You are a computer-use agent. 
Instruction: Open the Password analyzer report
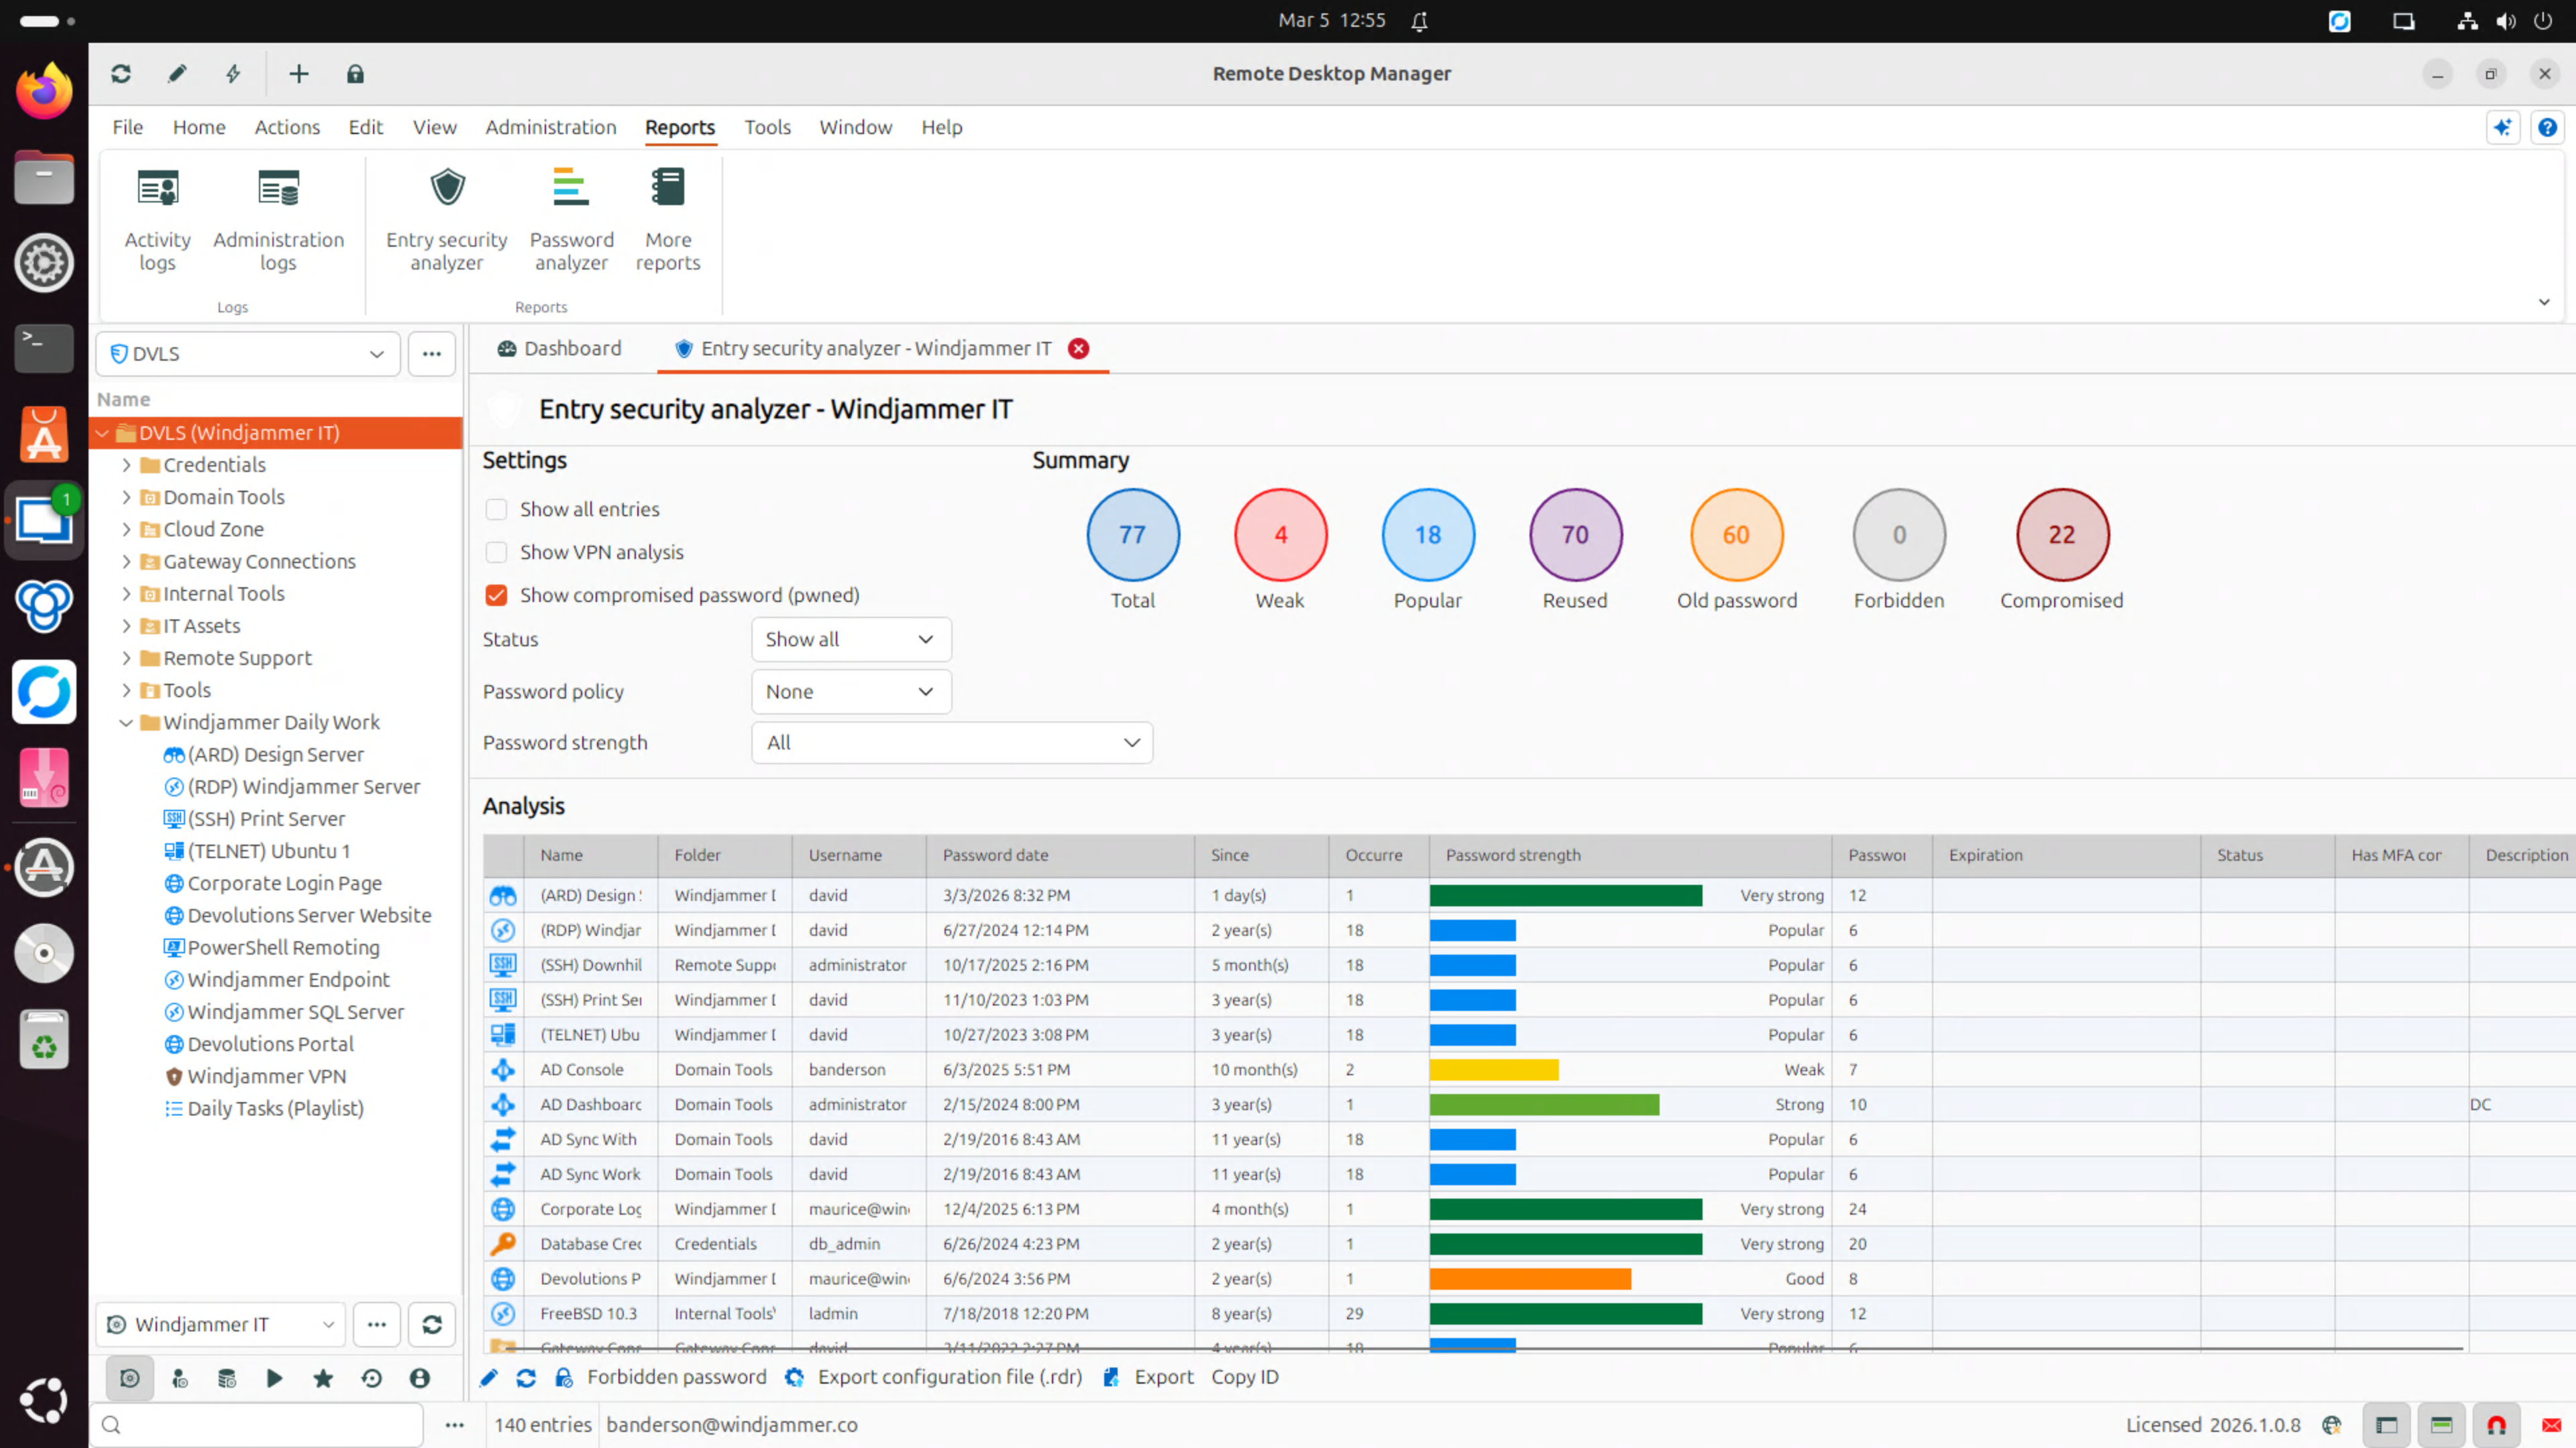(x=571, y=219)
